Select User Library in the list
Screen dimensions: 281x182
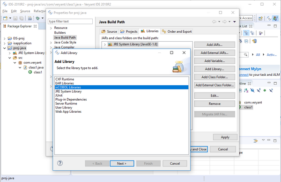point(121,108)
